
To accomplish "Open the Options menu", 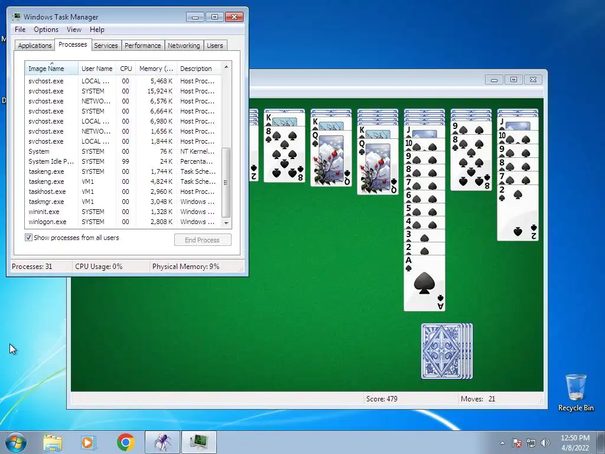I will coord(46,30).
